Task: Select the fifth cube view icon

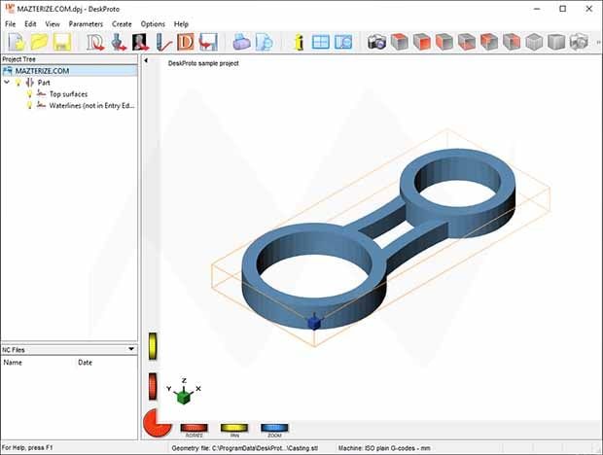Action: tap(489, 42)
